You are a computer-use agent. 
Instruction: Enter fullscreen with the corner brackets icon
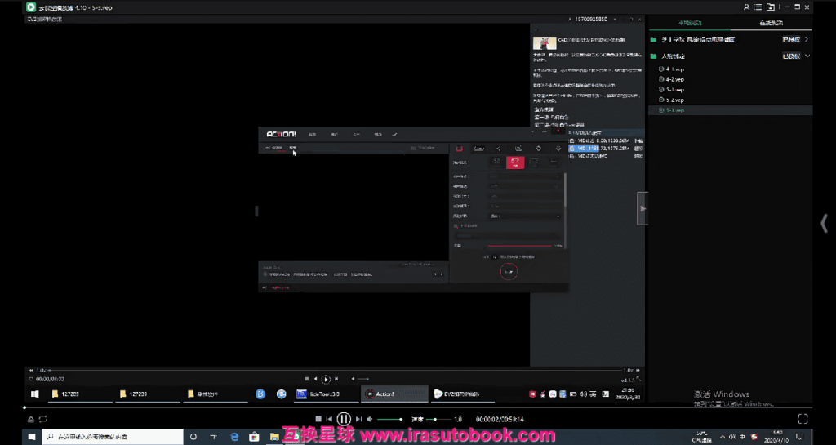(803, 420)
